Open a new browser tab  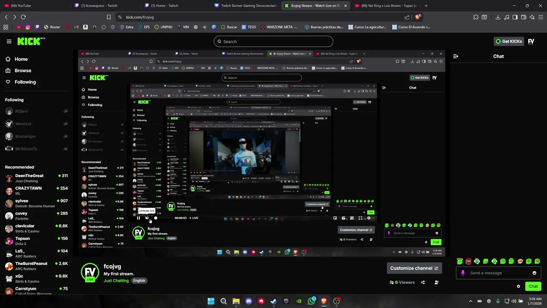[426, 6]
